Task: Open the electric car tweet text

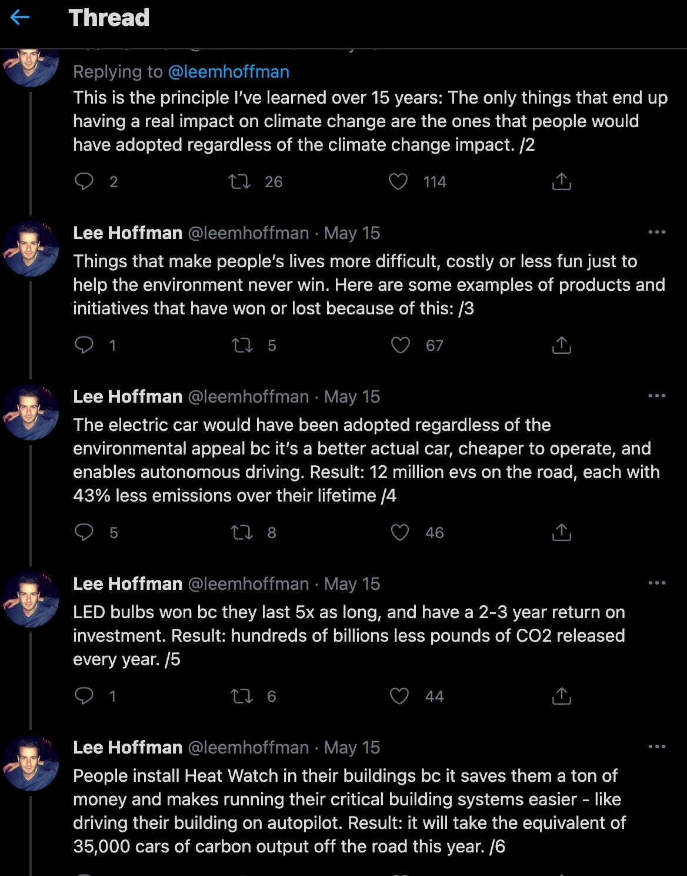Action: click(366, 460)
